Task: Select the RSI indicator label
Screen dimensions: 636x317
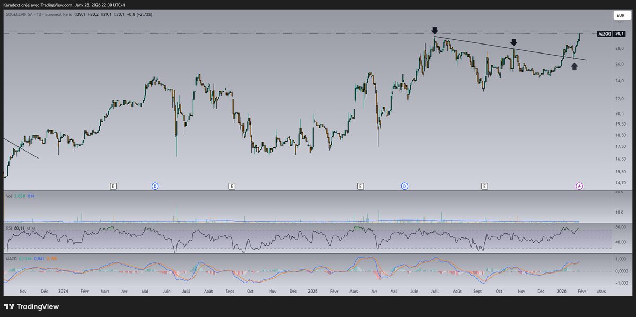Action: click(x=9, y=228)
